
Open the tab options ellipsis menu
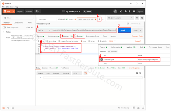(x=103, y=19)
